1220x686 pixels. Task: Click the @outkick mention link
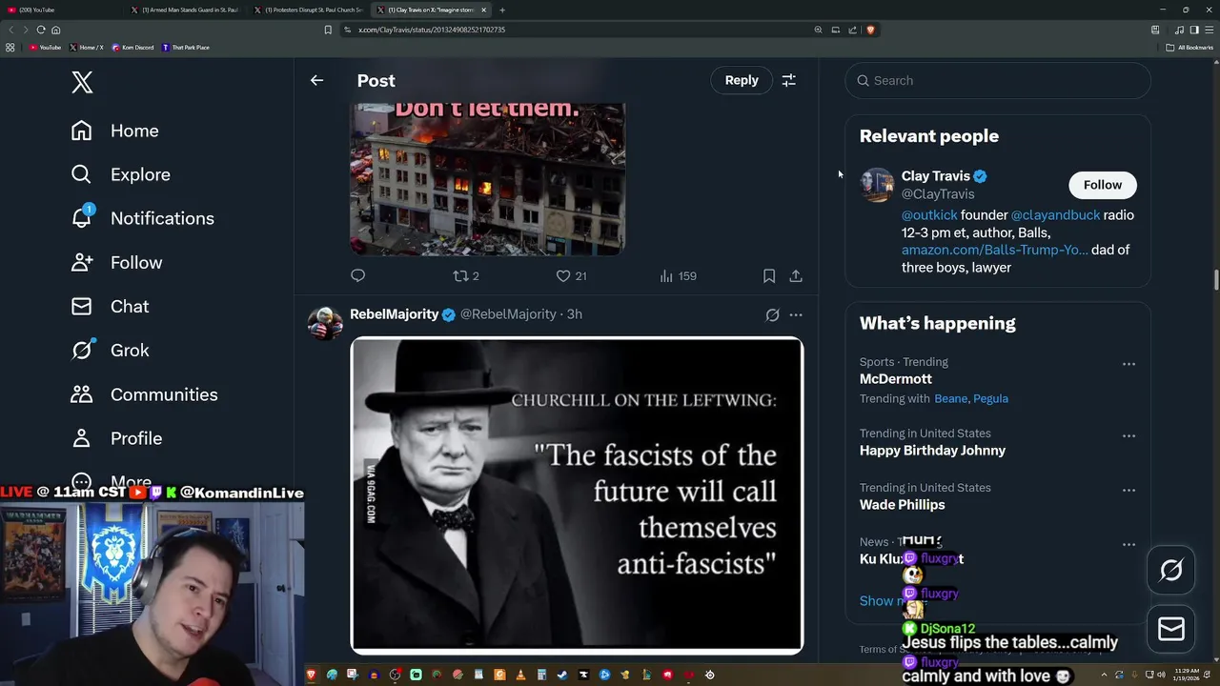[929, 215]
